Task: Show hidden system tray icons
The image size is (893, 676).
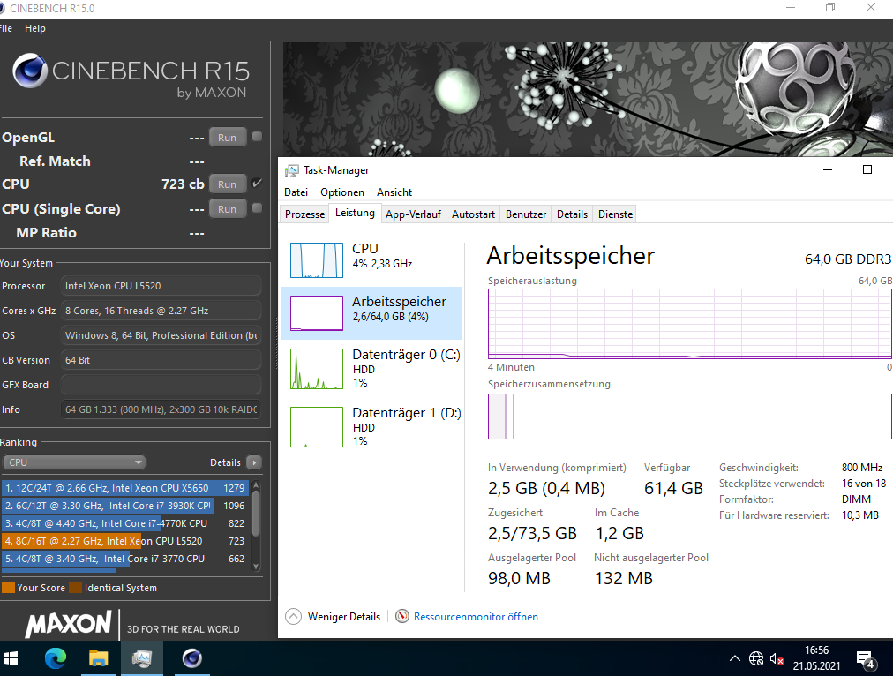Action: [x=735, y=659]
